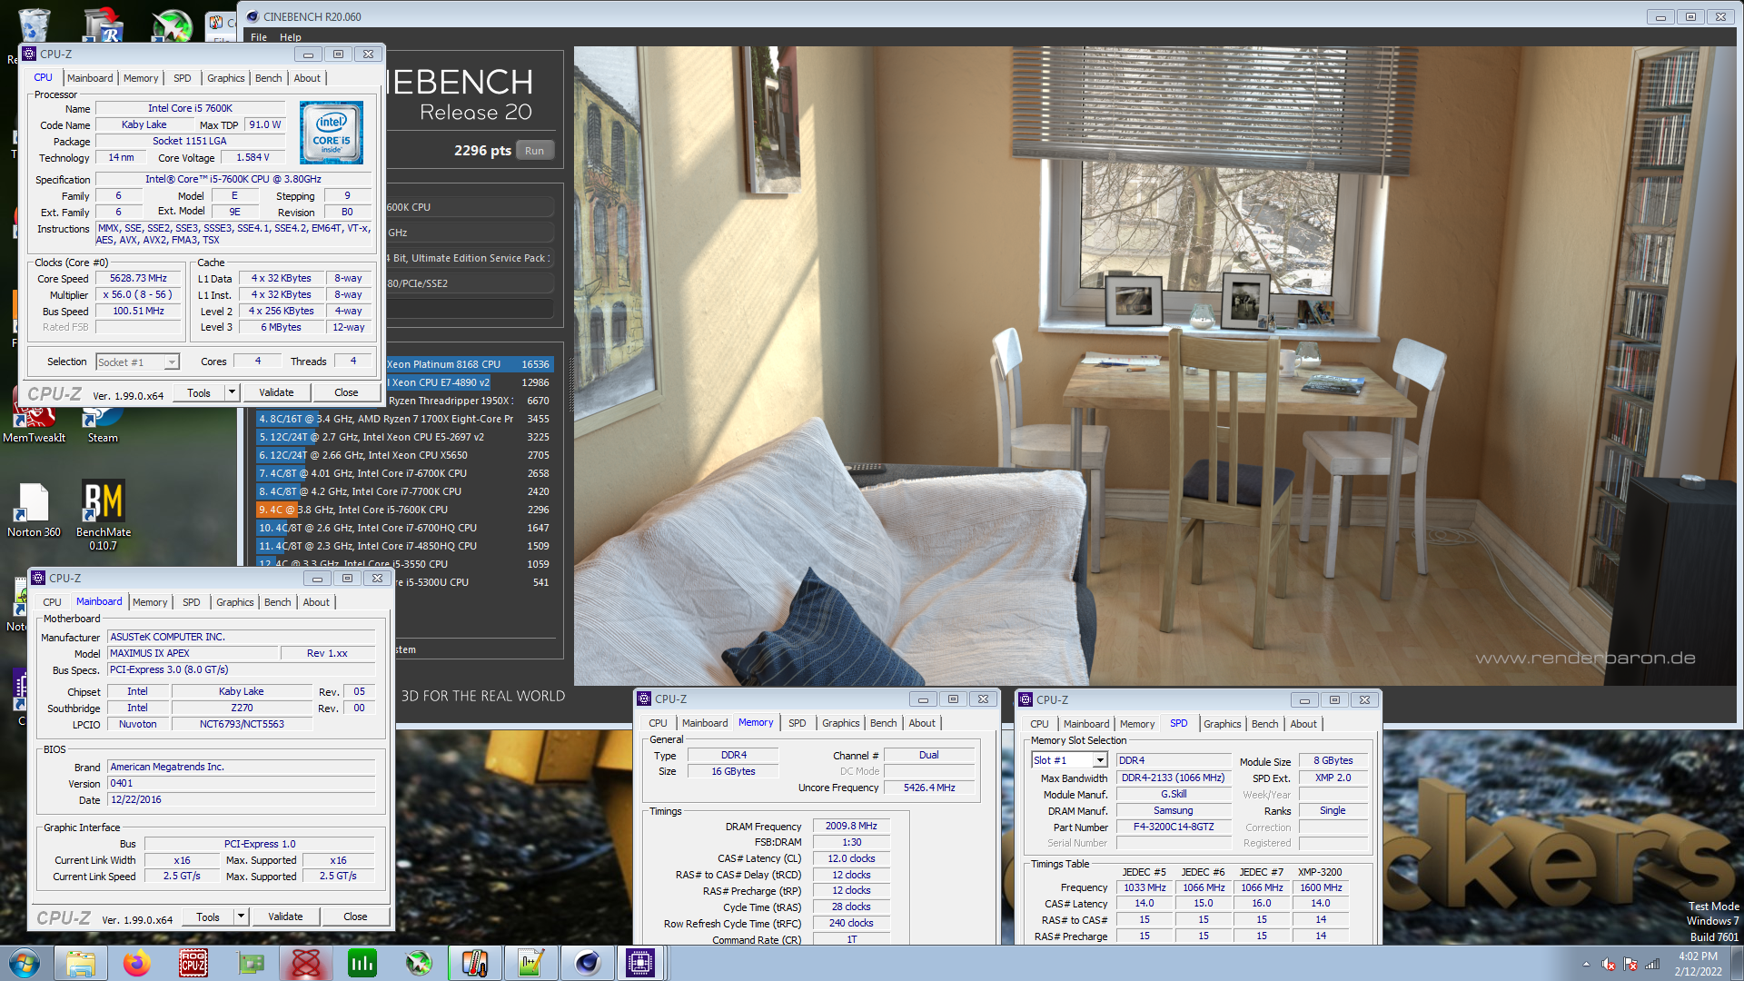Open the Cinebench File menu
This screenshot has width=1744, height=981.
click(259, 37)
